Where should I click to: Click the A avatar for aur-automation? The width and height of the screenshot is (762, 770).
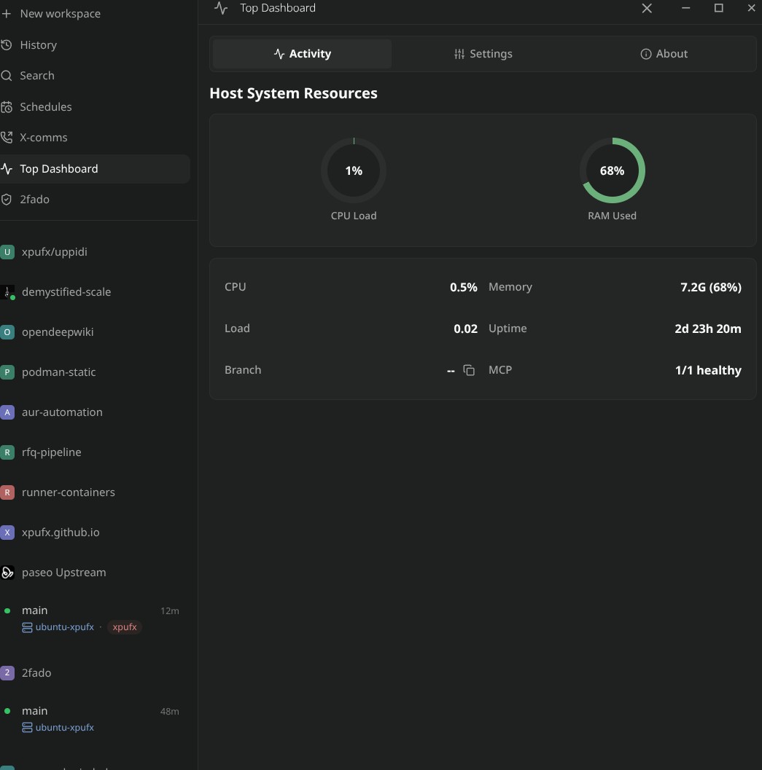[7, 412]
